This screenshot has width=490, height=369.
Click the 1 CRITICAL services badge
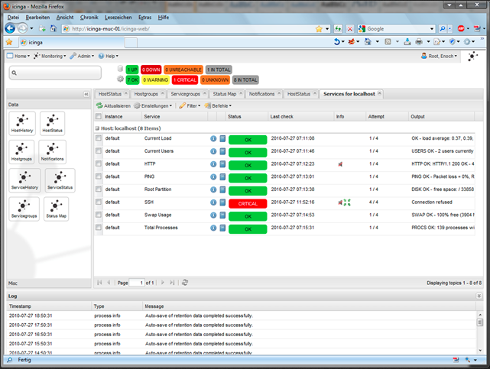pos(185,80)
